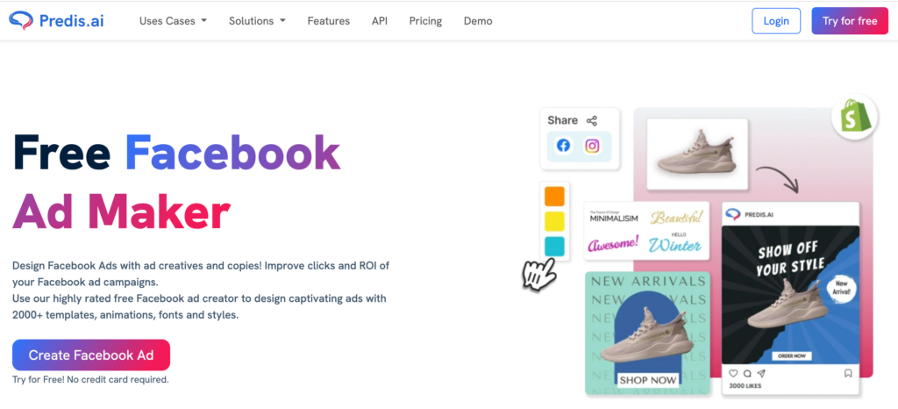Image resolution: width=898 pixels, height=409 pixels.
Task: Choose the teal color swatch
Action: [x=554, y=246]
